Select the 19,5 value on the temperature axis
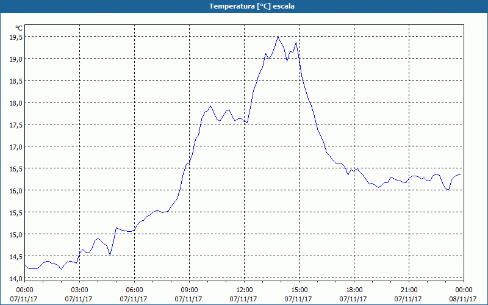Screen dimensions: 488x305 coord(16,37)
